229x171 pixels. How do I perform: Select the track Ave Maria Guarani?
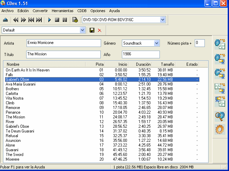click(x=20, y=84)
